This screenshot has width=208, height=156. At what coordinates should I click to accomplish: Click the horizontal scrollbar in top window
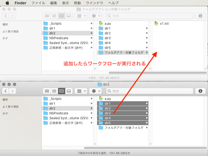158,73
